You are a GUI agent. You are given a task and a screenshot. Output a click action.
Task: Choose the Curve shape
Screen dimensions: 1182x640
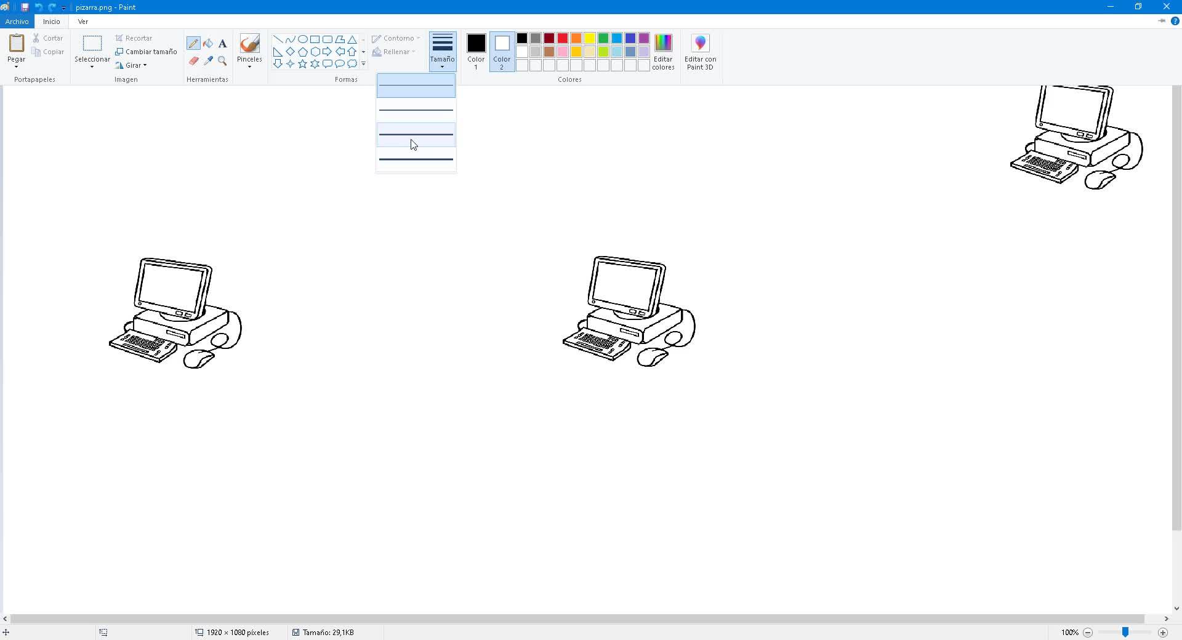[x=290, y=39]
